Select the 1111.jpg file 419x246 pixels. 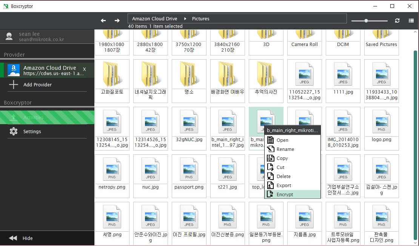pyautogui.click(x=343, y=81)
